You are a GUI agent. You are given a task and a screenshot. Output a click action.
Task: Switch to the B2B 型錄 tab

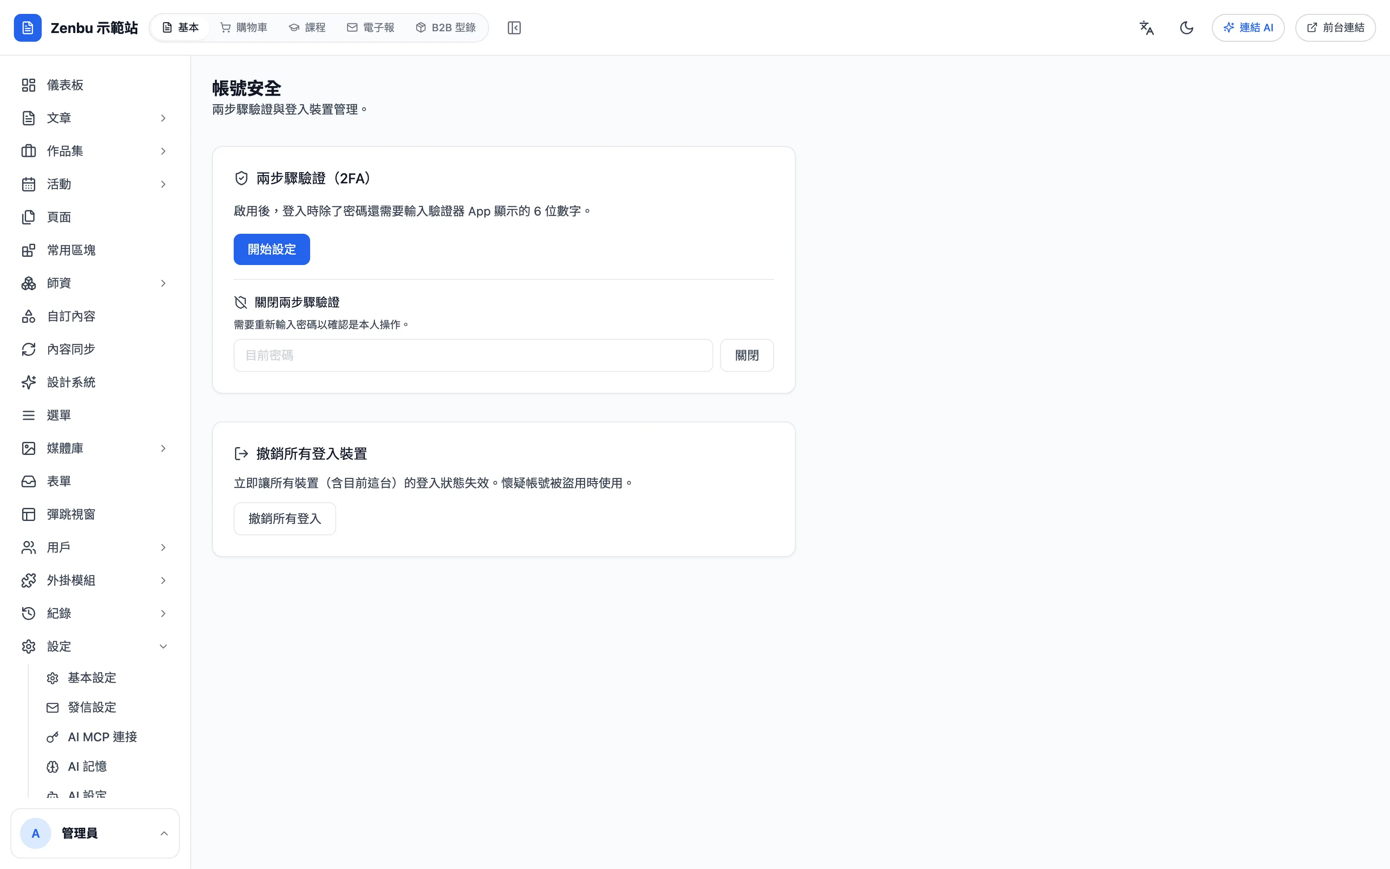[x=446, y=27]
